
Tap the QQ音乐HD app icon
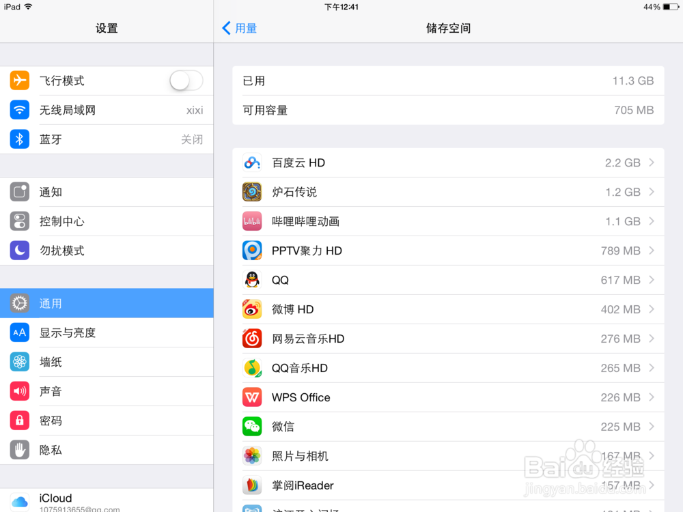(x=252, y=368)
